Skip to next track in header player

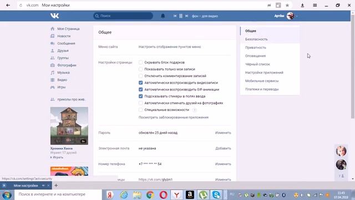(x=186, y=16)
